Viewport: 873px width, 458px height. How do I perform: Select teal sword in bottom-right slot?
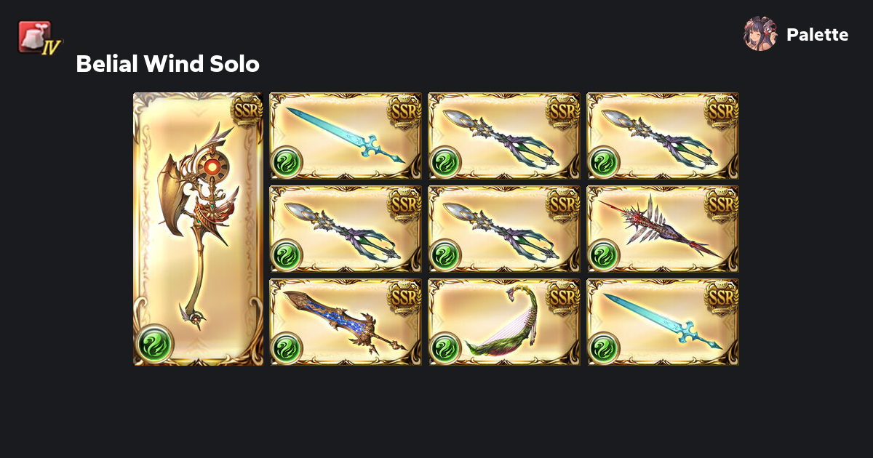pyautogui.click(x=663, y=322)
